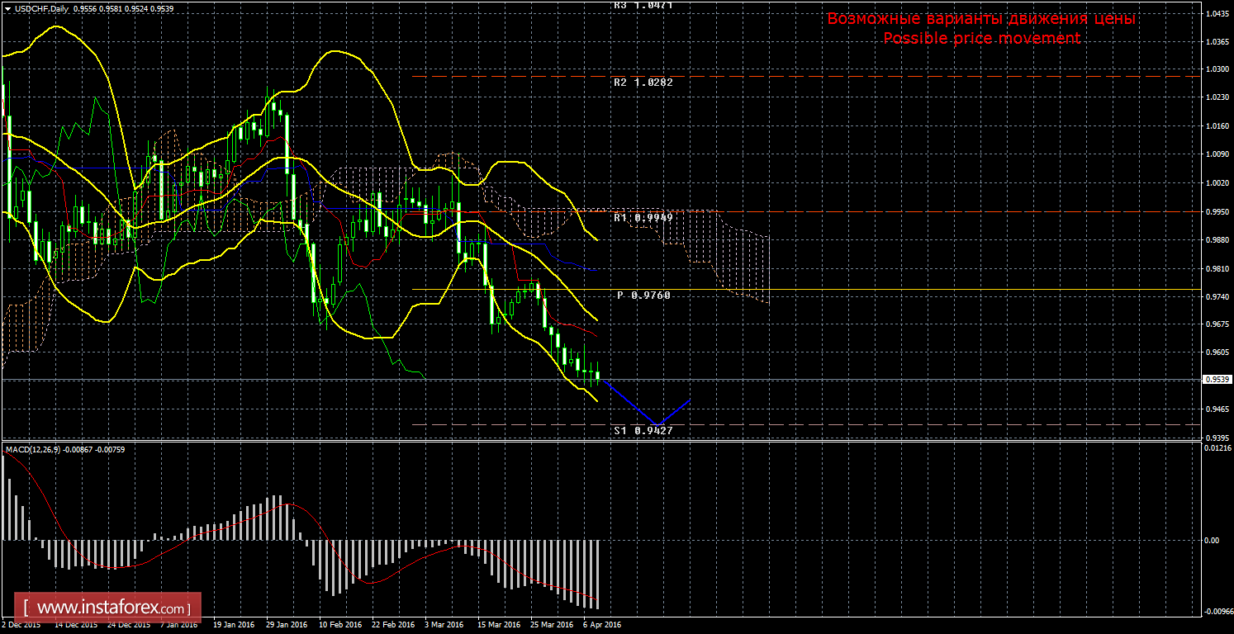This screenshot has height=634, width=1234.
Task: Click the 6 Apr 2016 date label
Action: point(601,625)
